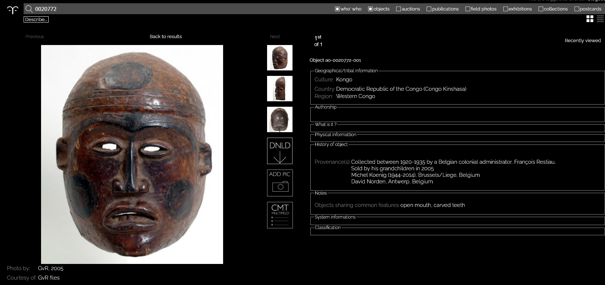This screenshot has width=605, height=285.
Task: Open the Describe... button
Action: point(36,20)
